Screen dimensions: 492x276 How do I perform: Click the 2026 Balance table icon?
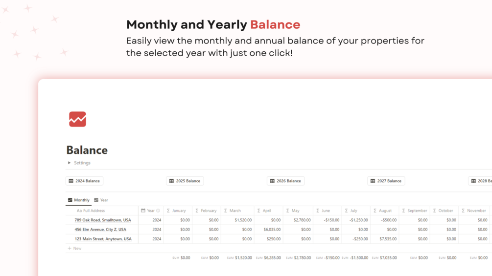point(272,181)
